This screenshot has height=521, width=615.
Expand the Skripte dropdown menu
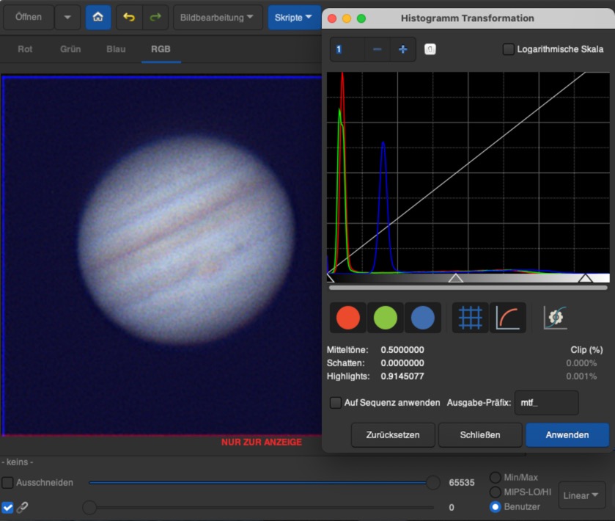click(x=293, y=17)
